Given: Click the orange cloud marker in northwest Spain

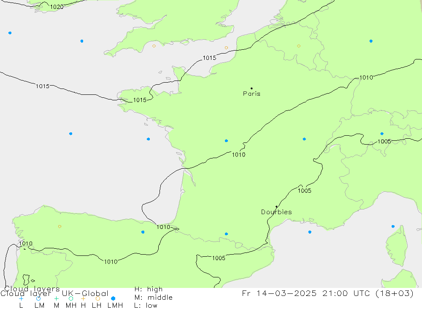Looking at the screenshot, I should click(x=60, y=226).
